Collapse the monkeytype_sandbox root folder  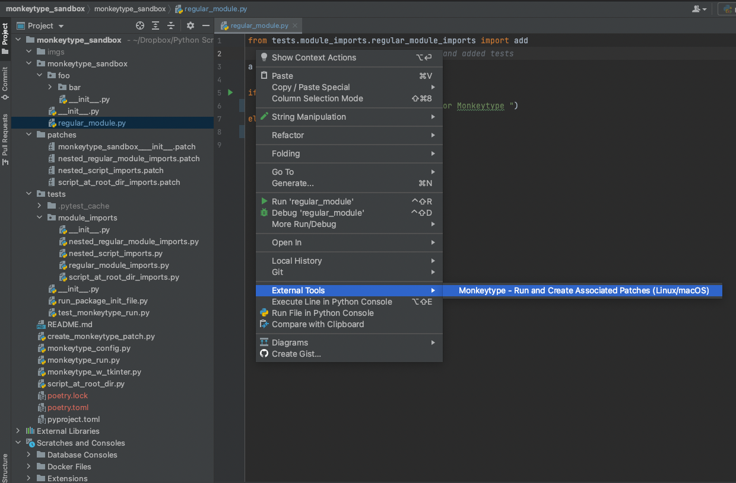coord(18,40)
